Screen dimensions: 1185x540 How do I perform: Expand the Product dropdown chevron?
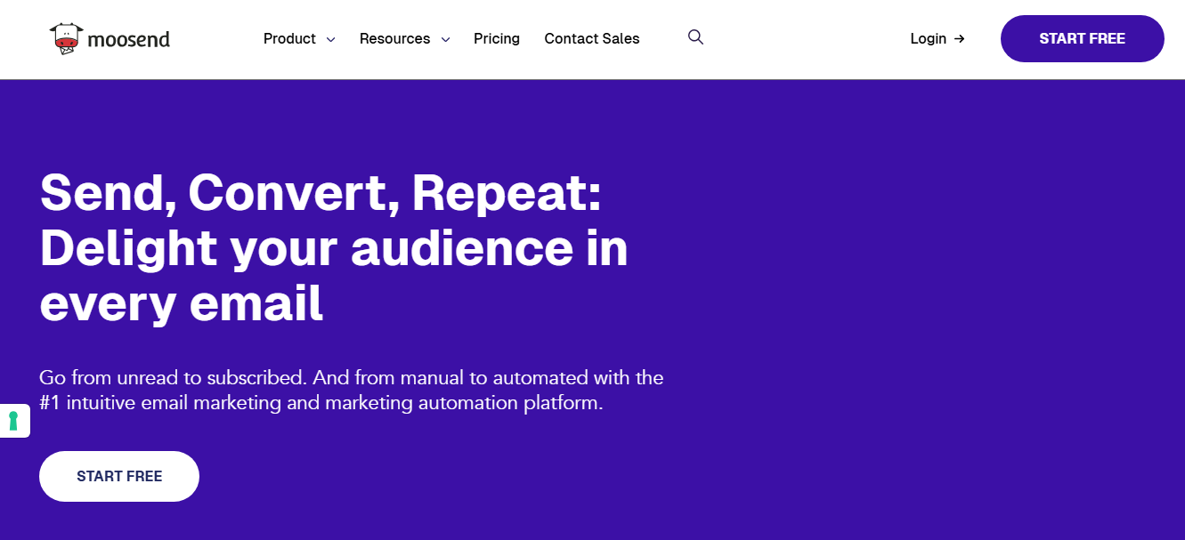click(330, 40)
